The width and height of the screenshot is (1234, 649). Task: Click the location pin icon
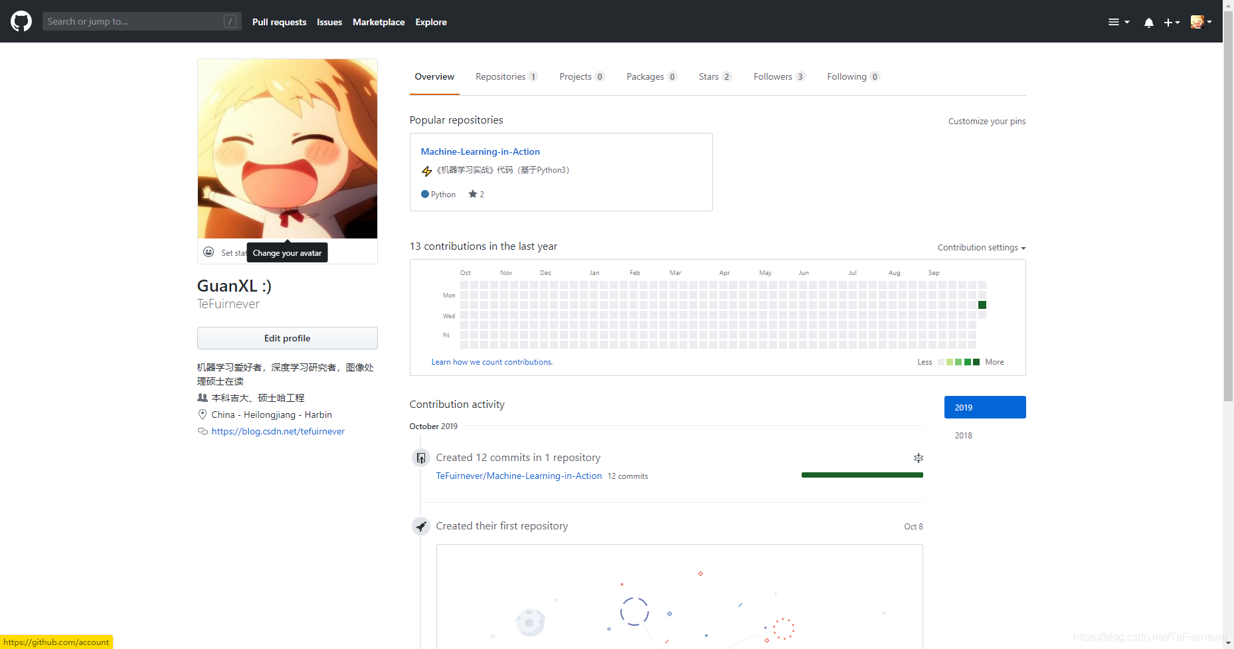(203, 415)
